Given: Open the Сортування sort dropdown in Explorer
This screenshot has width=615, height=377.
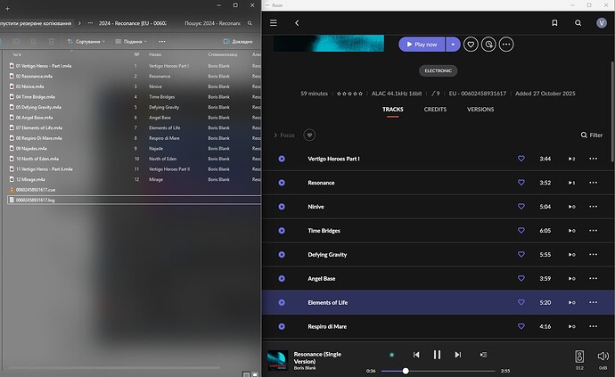Looking at the screenshot, I should pos(86,41).
